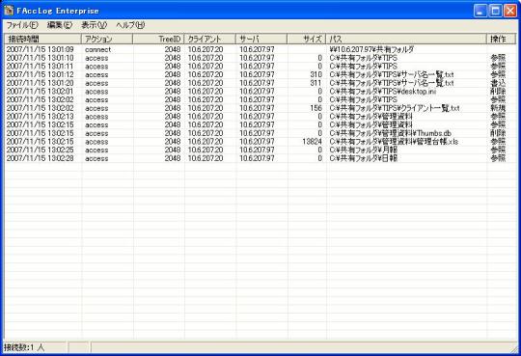Sort by the サイズ column header
521x356 pixels.
[x=307, y=39]
